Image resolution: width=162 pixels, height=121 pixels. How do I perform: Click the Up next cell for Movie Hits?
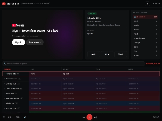click(78, 74)
